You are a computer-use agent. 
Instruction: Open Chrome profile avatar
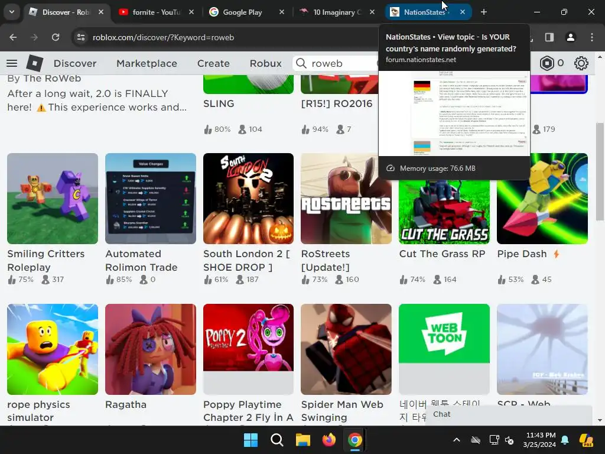[x=570, y=37]
